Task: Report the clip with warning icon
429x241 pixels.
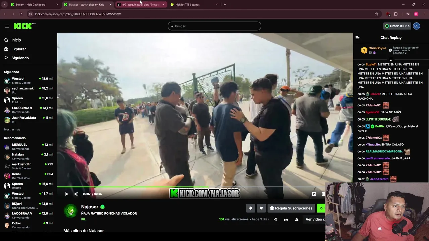Action: (x=297, y=219)
